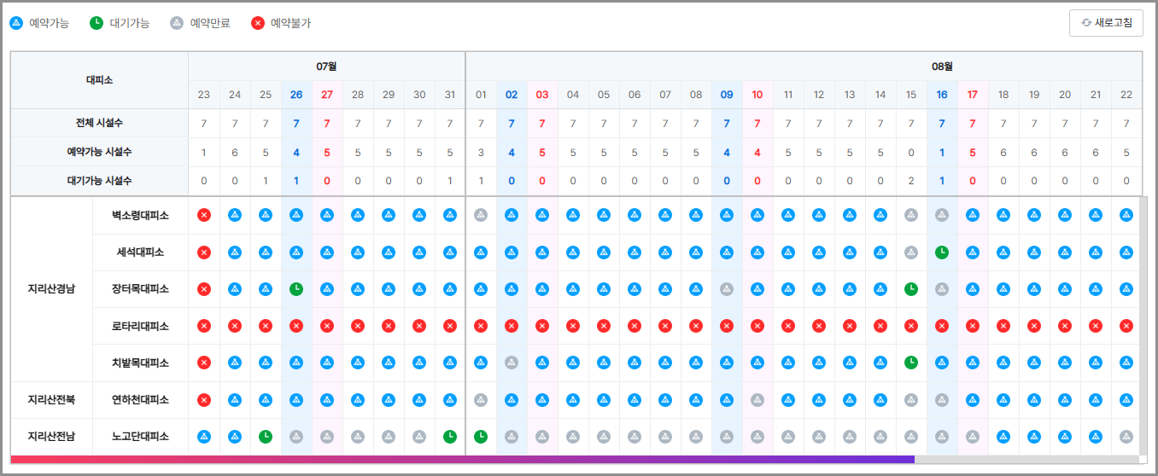Choose 벽소령대피소 available icon on July 24
The height and width of the screenshot is (476, 1158).
pyautogui.click(x=235, y=216)
